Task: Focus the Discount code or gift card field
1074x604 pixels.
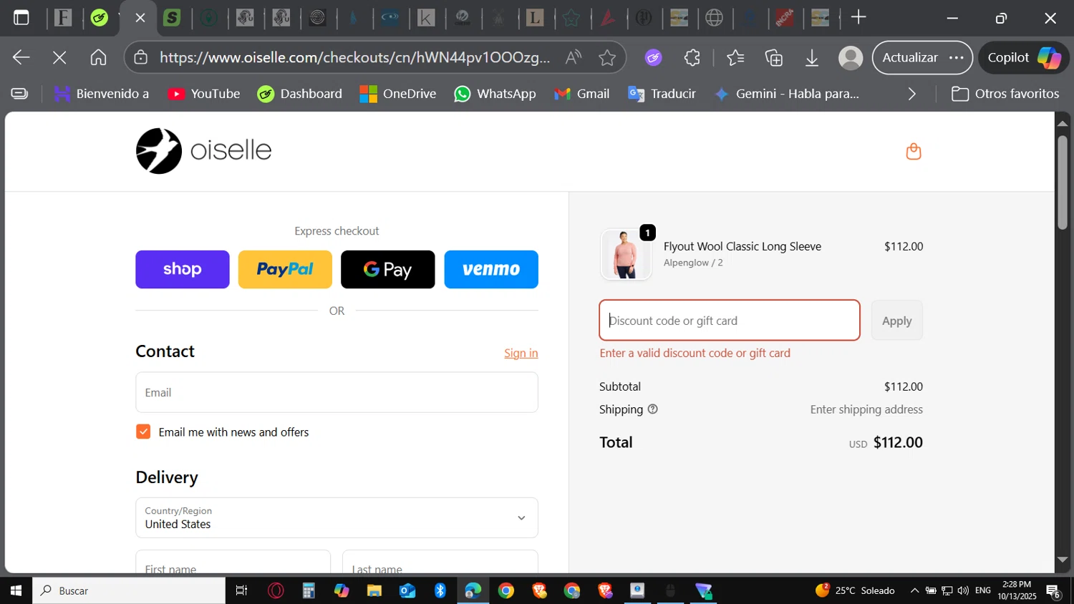Action: click(x=730, y=320)
